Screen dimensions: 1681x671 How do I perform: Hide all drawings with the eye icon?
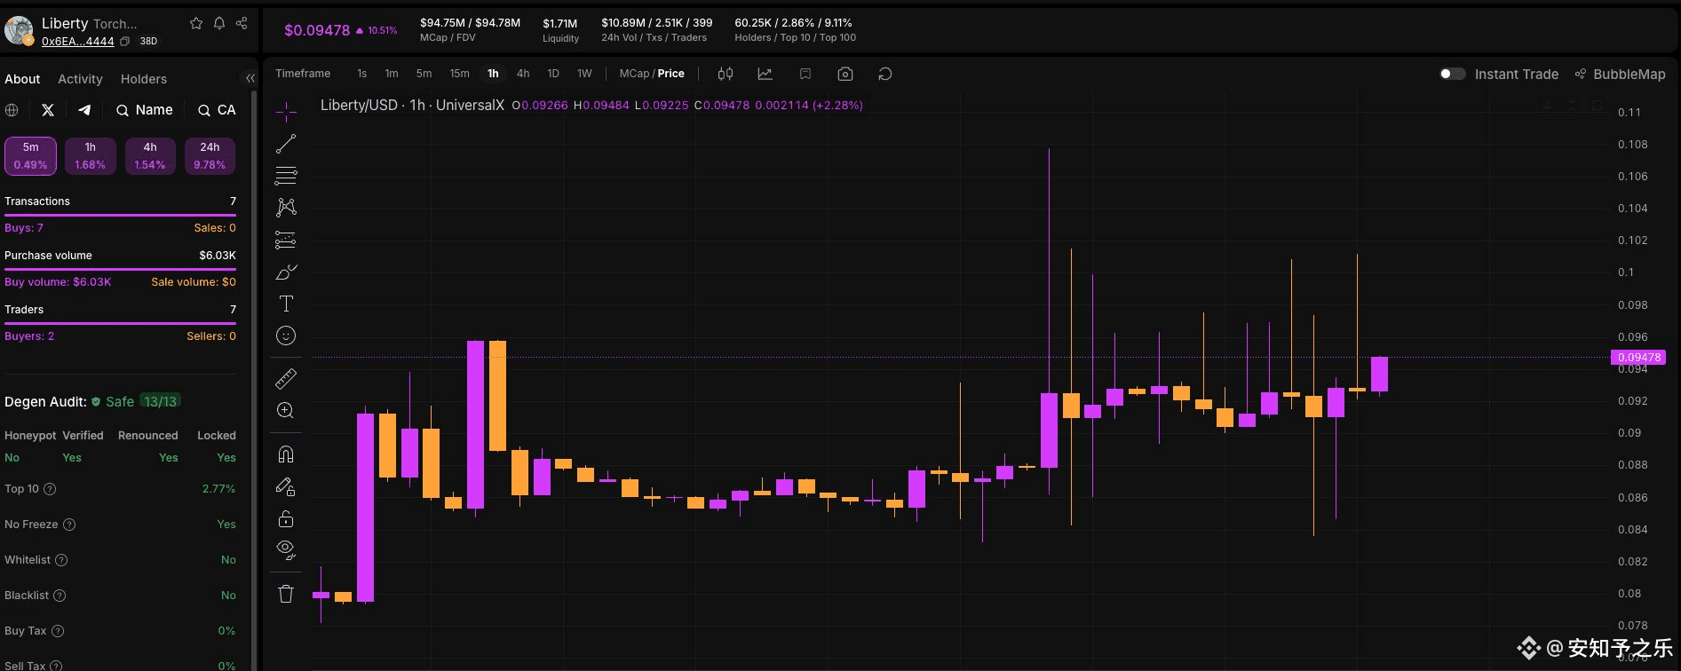click(x=286, y=550)
